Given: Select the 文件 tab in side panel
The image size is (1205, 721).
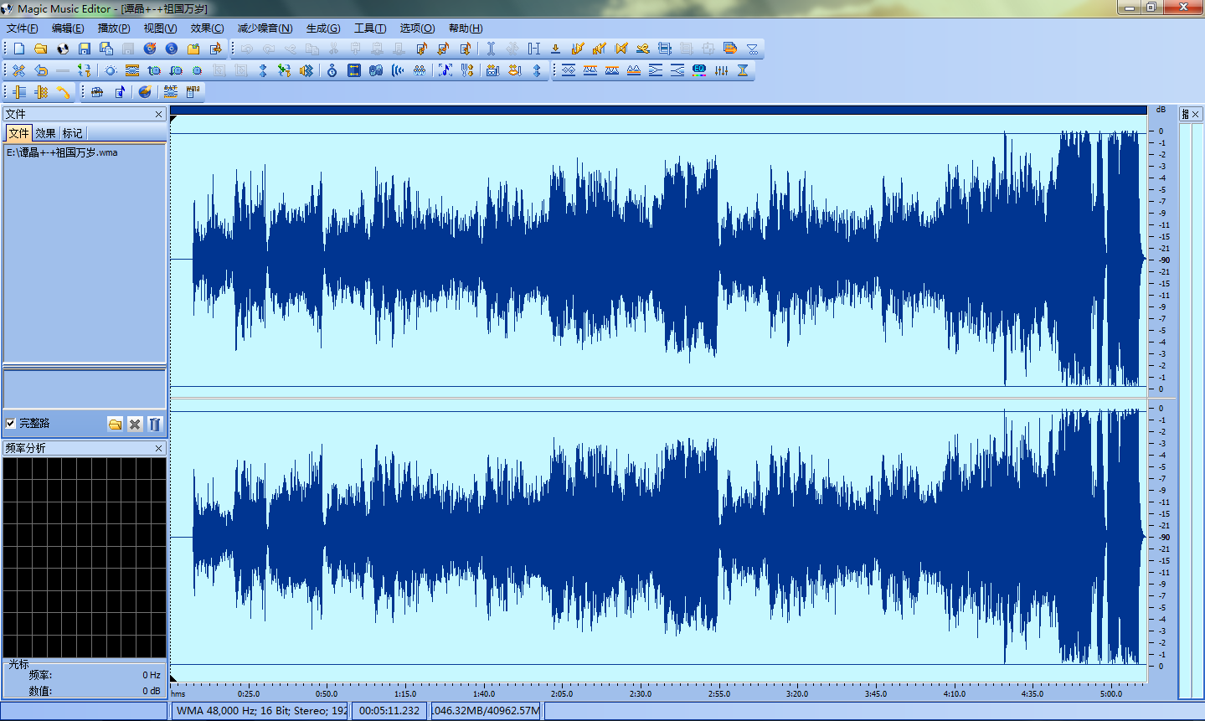Looking at the screenshot, I should tap(18, 133).
